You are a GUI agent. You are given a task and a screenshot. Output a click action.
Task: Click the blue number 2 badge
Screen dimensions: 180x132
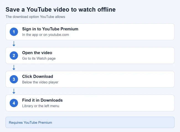(x=14, y=56)
